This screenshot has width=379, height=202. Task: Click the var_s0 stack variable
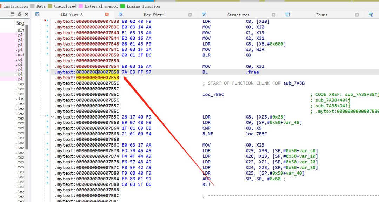tap(308, 151)
